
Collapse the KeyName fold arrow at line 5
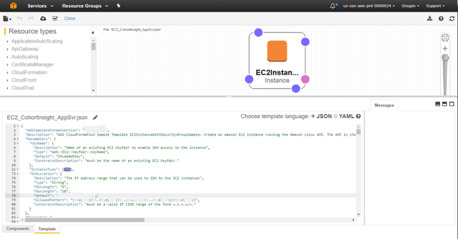[x=18, y=144]
